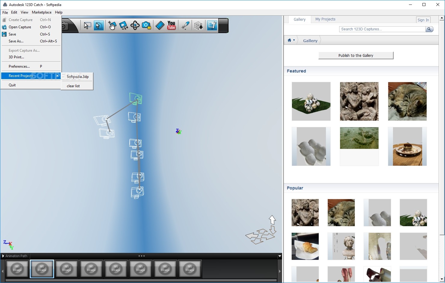Viewport: 445px width, 283px height.
Task: Choose the Pan hand tool
Action: point(112,26)
